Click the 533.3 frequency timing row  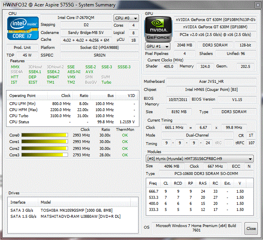click(199, 198)
